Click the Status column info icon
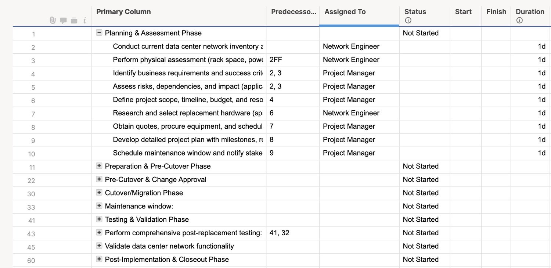Image resolution: width=551 pixels, height=268 pixels. [x=408, y=21]
